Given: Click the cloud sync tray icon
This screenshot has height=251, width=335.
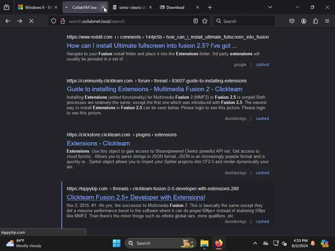Looking at the screenshot, I should [x=266, y=243].
